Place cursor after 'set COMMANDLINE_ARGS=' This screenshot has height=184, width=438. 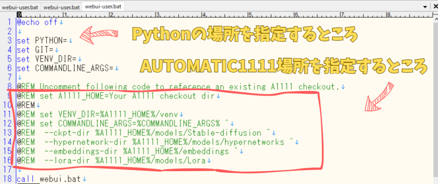(x=113, y=68)
